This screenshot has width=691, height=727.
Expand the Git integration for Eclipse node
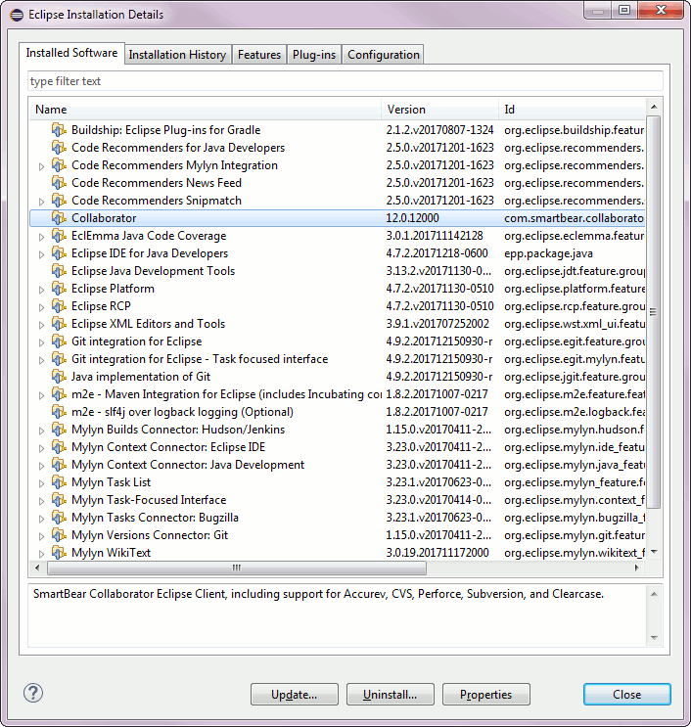(41, 342)
